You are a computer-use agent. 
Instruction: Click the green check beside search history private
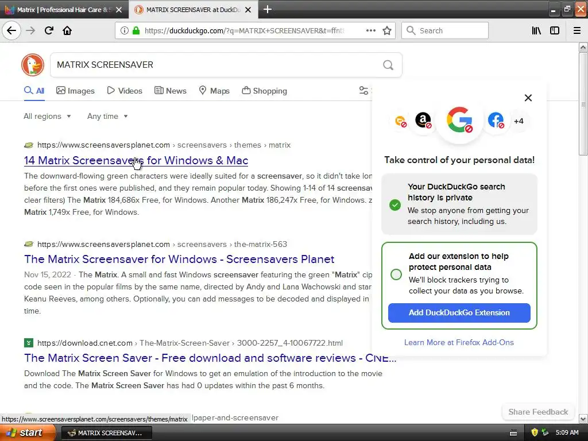click(395, 205)
